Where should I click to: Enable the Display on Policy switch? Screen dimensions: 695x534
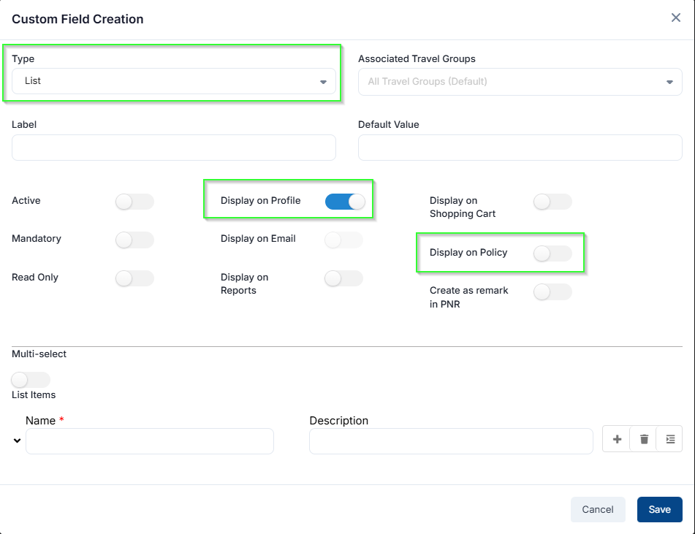coord(552,253)
